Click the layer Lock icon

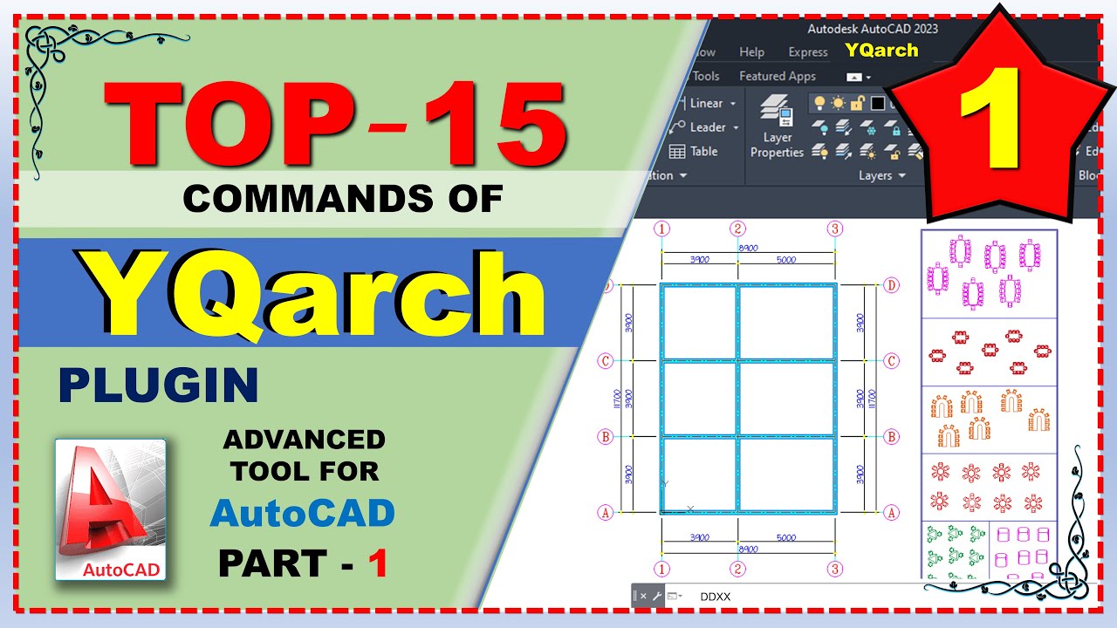(x=893, y=127)
